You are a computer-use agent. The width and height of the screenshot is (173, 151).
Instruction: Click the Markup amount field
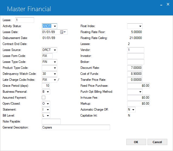pyautogui.click(x=139, y=104)
